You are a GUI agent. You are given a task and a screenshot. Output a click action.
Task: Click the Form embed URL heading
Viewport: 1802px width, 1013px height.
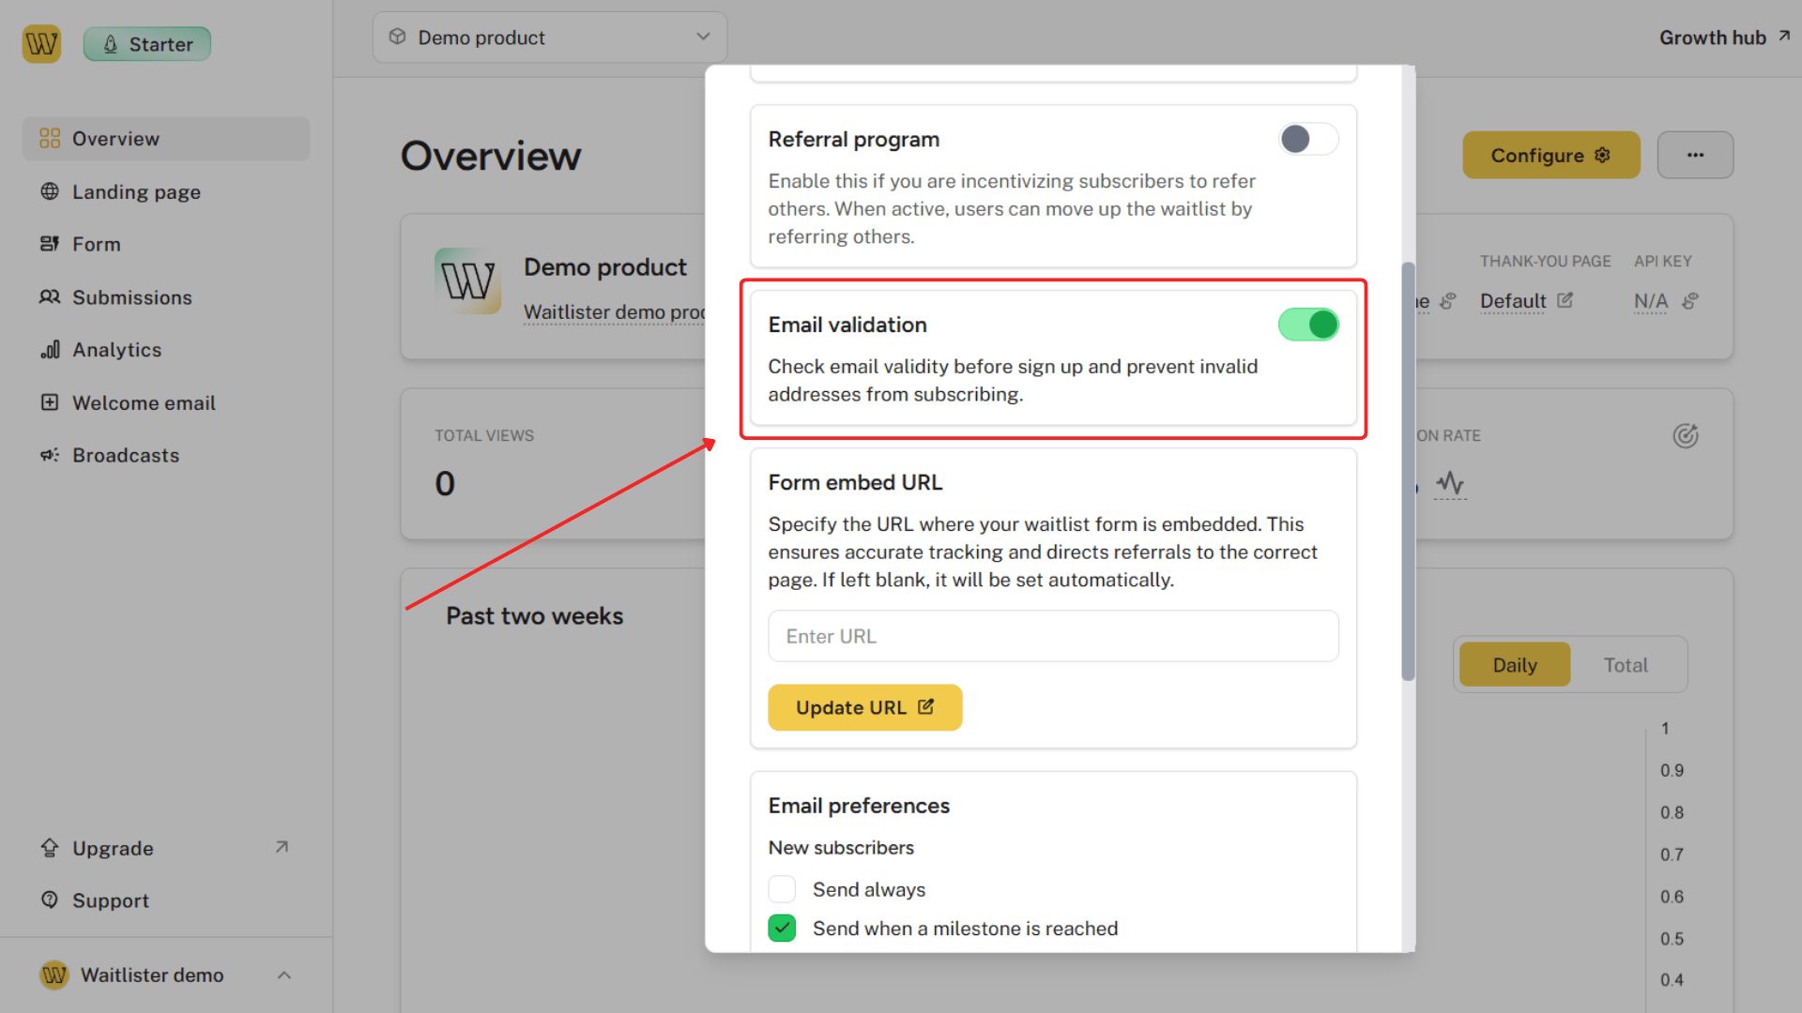pyautogui.click(x=855, y=482)
